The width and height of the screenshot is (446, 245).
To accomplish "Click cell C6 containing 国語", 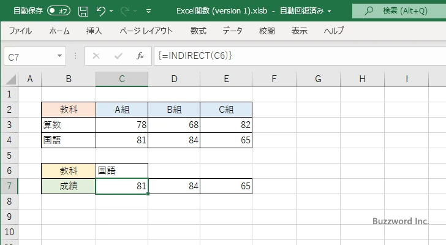I will pyautogui.click(x=122, y=171).
